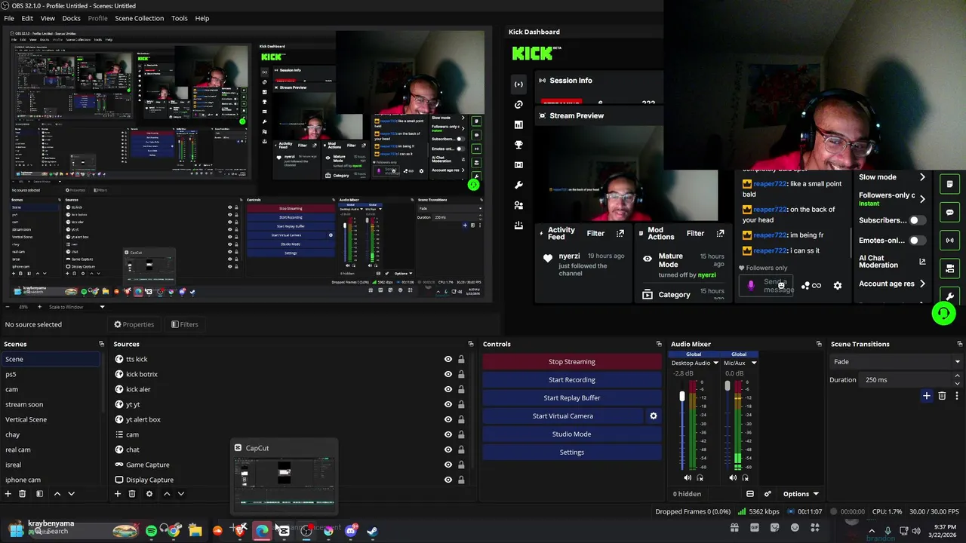Mute the Mic/Aux speaker icon
Image resolution: width=966 pixels, height=543 pixels.
point(733,477)
